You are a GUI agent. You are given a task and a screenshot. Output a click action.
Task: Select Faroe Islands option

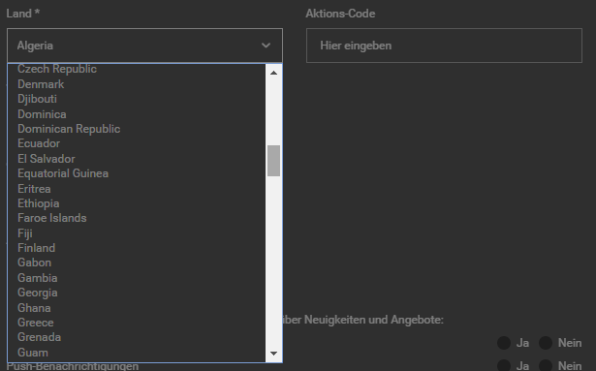point(137,218)
